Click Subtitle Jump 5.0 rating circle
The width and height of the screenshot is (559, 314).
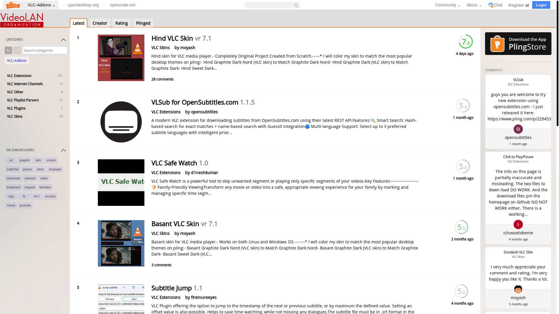tap(461, 291)
